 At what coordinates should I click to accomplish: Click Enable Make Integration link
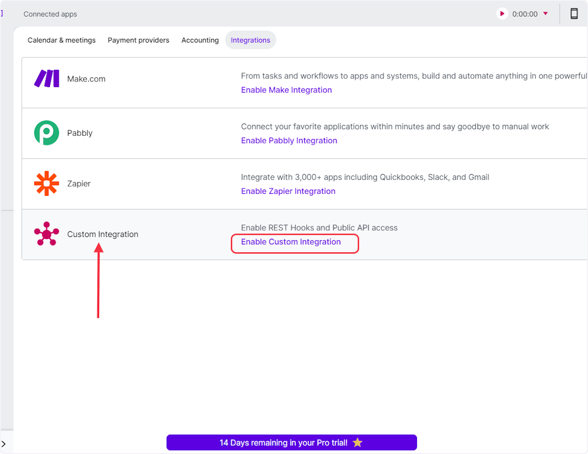coord(287,90)
